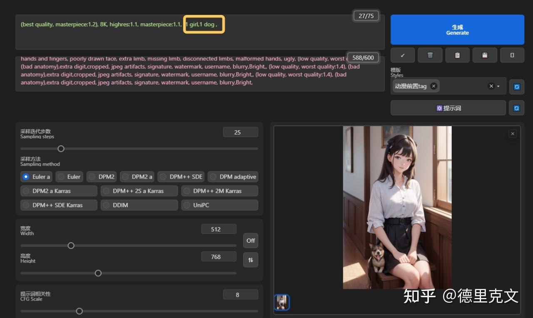Viewport: 533px width, 318px height.
Task: Click the clipboard icon to paste parameters
Action: 457,55
